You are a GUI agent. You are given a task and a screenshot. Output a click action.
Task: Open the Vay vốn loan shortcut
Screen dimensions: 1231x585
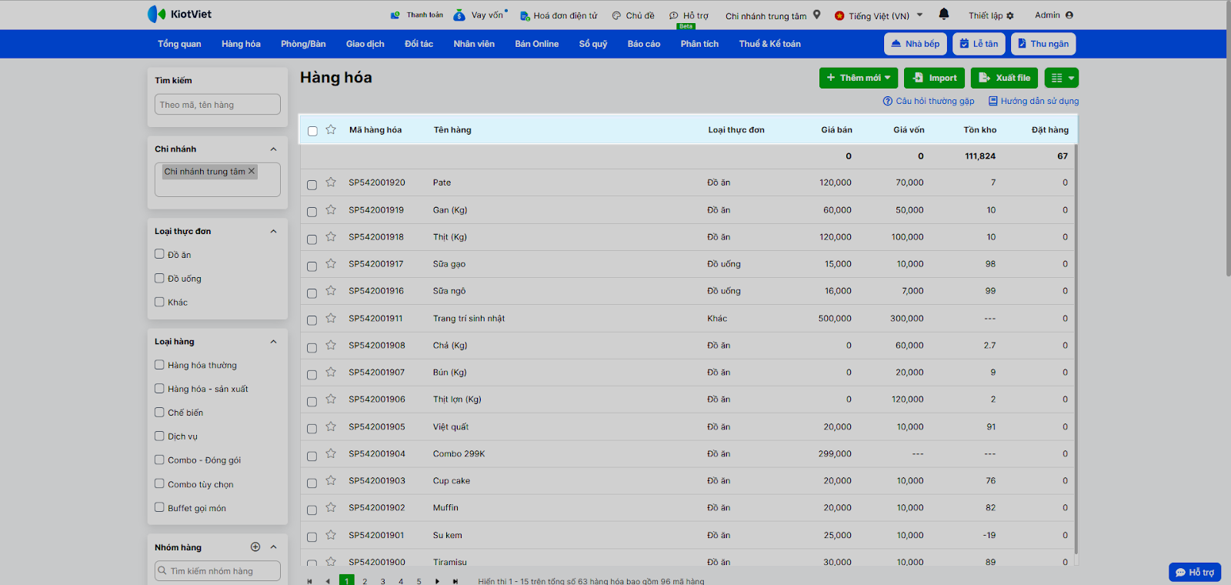click(480, 15)
